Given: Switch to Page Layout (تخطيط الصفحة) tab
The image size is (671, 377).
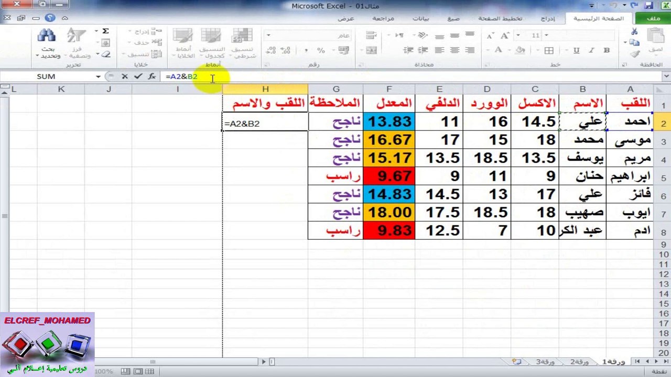Looking at the screenshot, I should click(x=500, y=18).
